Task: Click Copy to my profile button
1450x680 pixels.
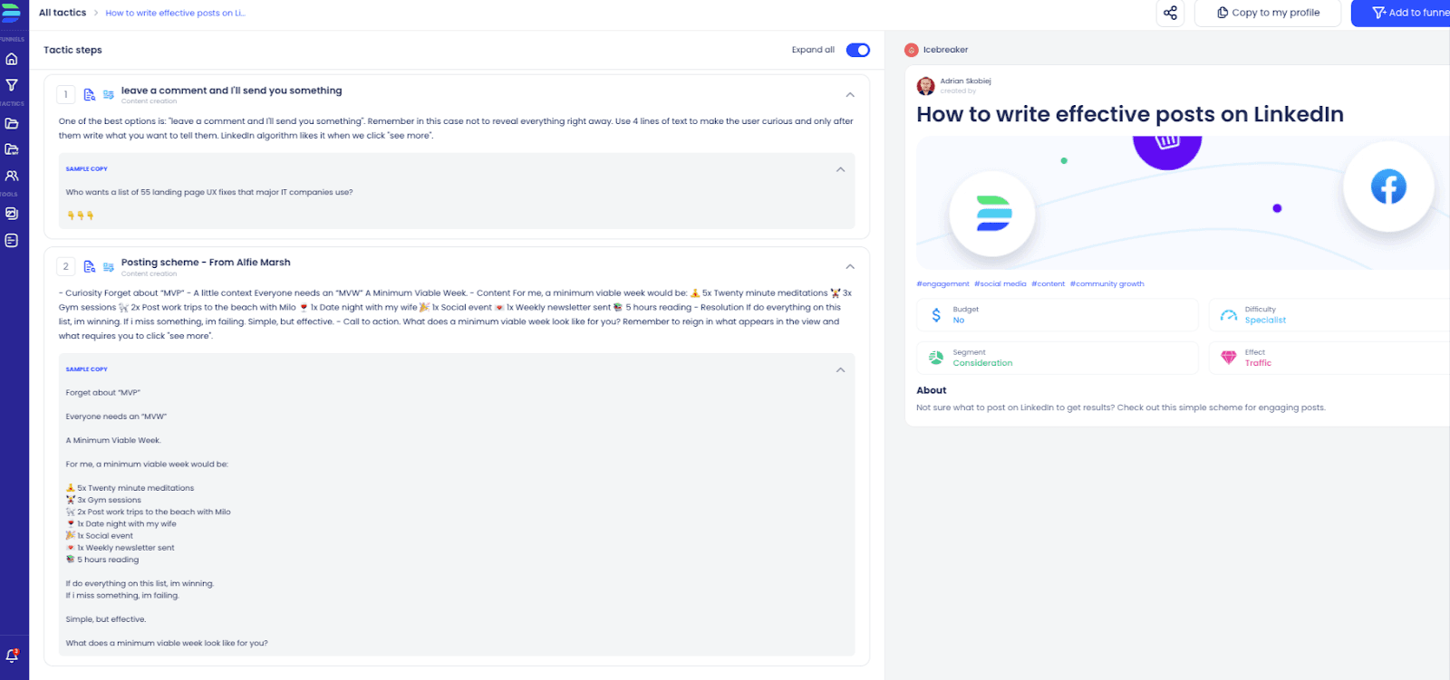Action: click(1267, 13)
